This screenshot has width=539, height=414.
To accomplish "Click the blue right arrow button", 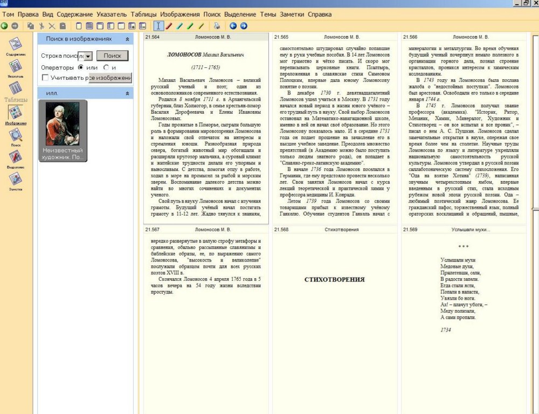I will pos(244,26).
